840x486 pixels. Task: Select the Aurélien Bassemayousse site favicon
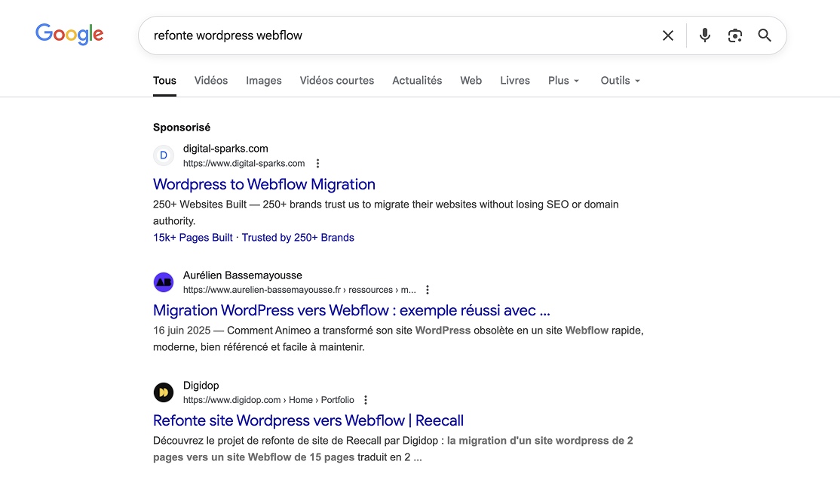pyautogui.click(x=164, y=281)
